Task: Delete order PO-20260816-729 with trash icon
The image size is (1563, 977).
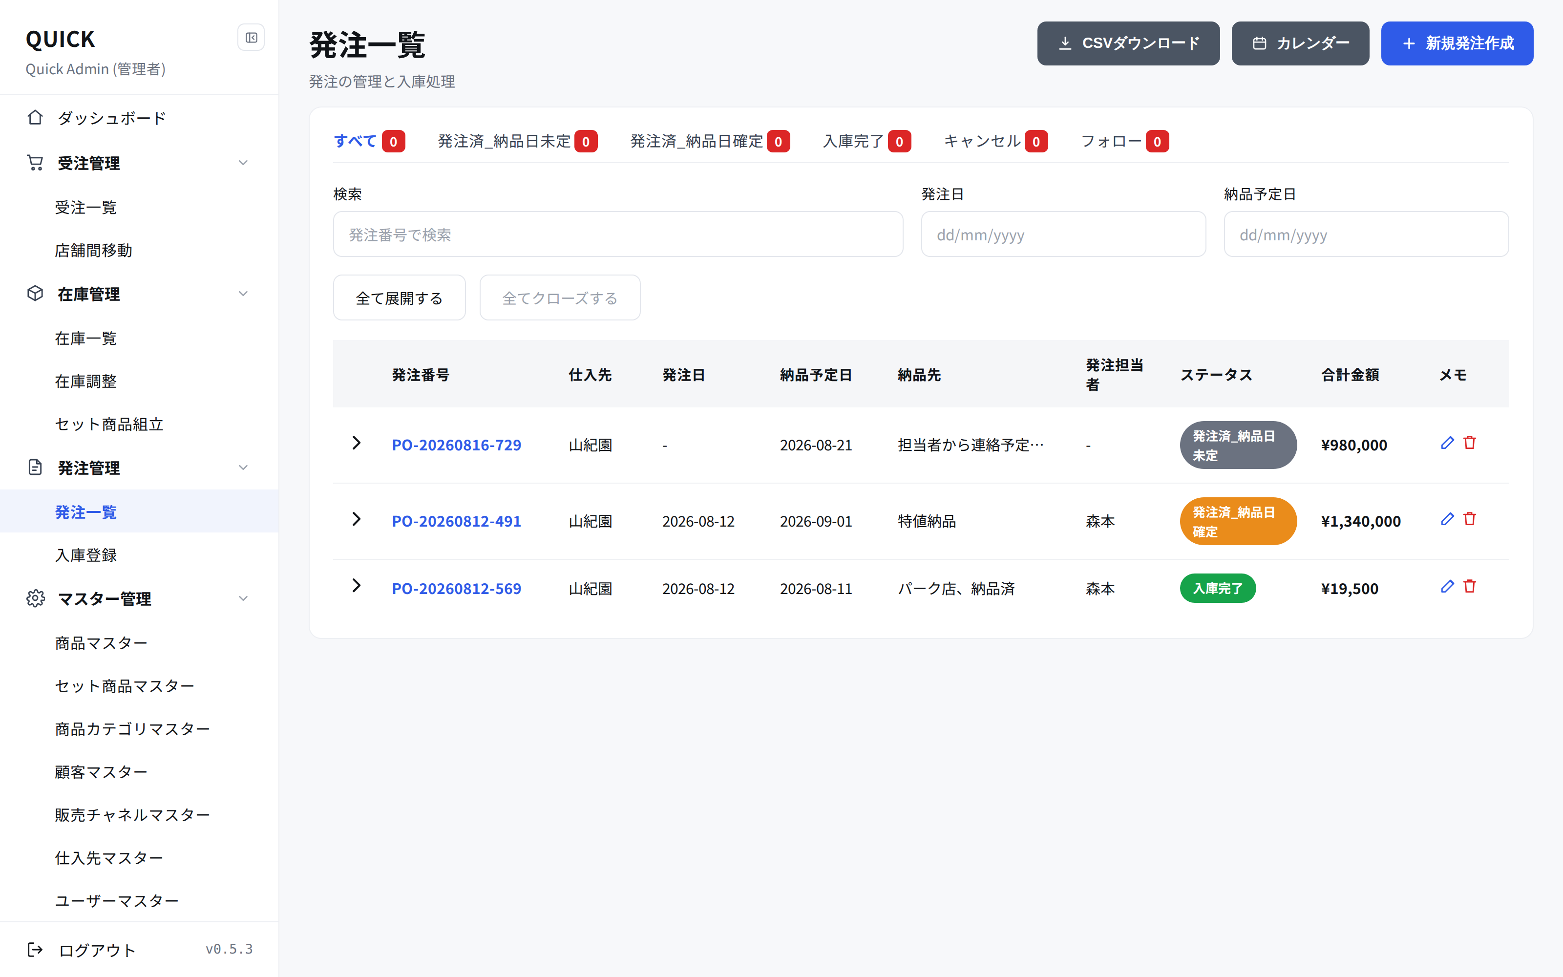Action: 1470,443
